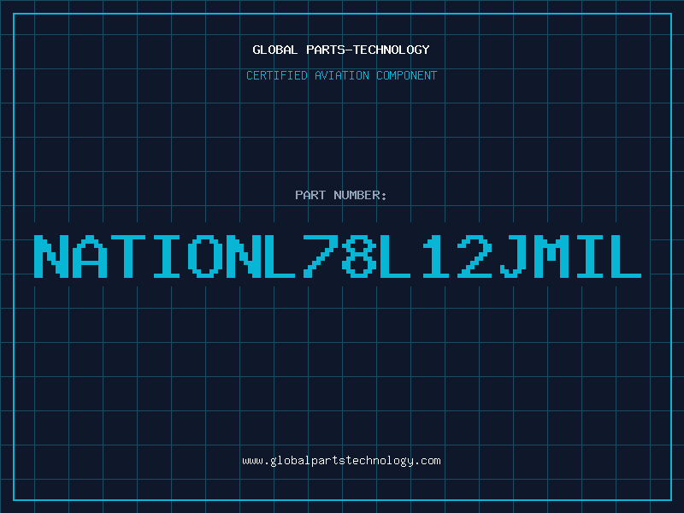Select the part number NATIONL78L12JMIL
Viewport: 684px width, 513px height.
(x=338, y=256)
